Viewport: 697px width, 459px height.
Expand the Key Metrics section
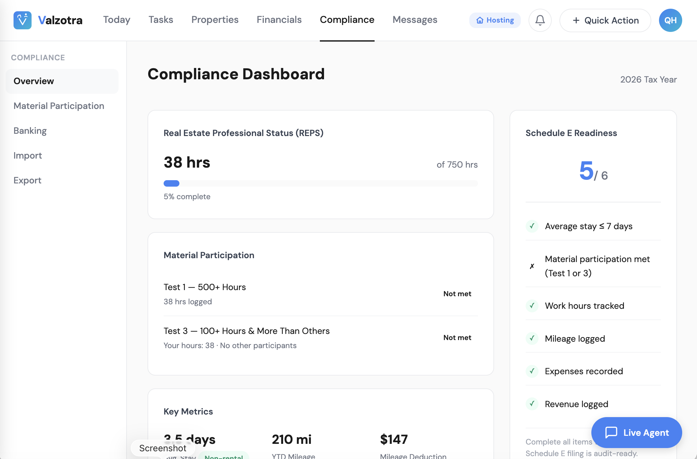click(x=188, y=411)
